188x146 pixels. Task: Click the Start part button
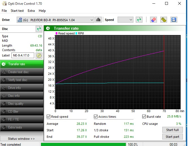[x=172, y=137]
